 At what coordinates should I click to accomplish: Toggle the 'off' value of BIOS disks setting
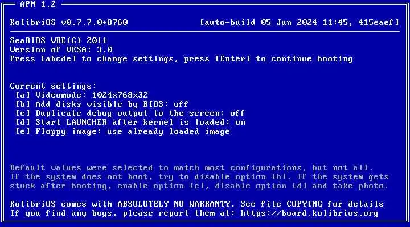point(181,104)
